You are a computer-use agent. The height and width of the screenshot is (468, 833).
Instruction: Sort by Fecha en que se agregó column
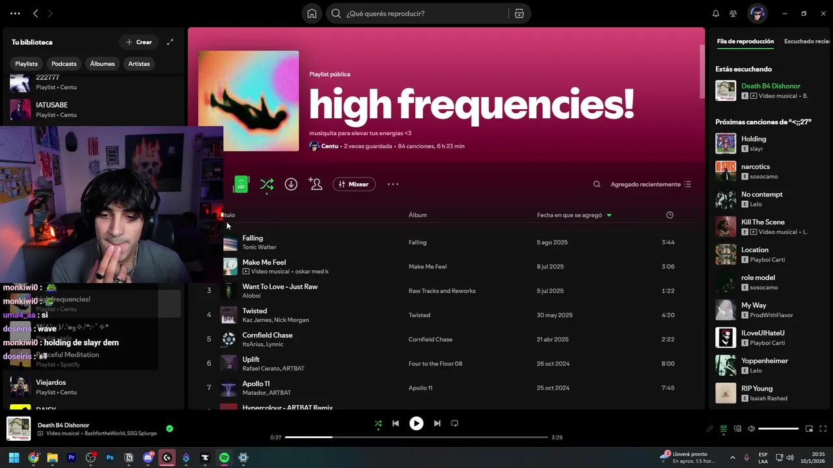tap(575, 215)
